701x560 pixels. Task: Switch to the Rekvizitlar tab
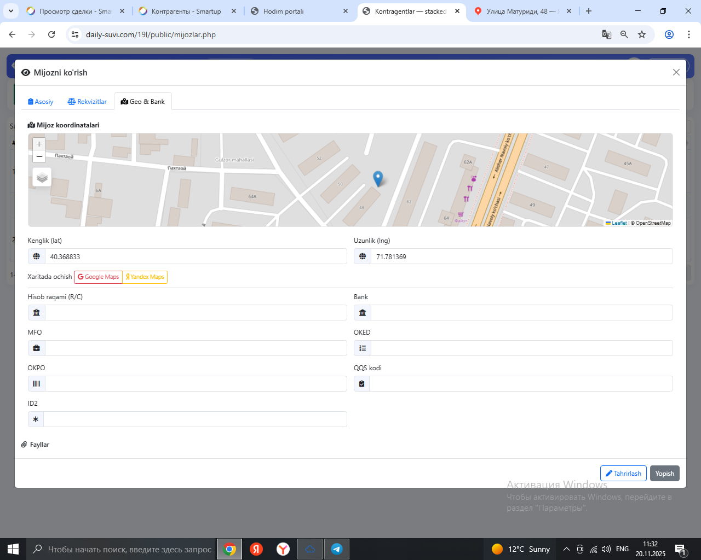click(87, 102)
